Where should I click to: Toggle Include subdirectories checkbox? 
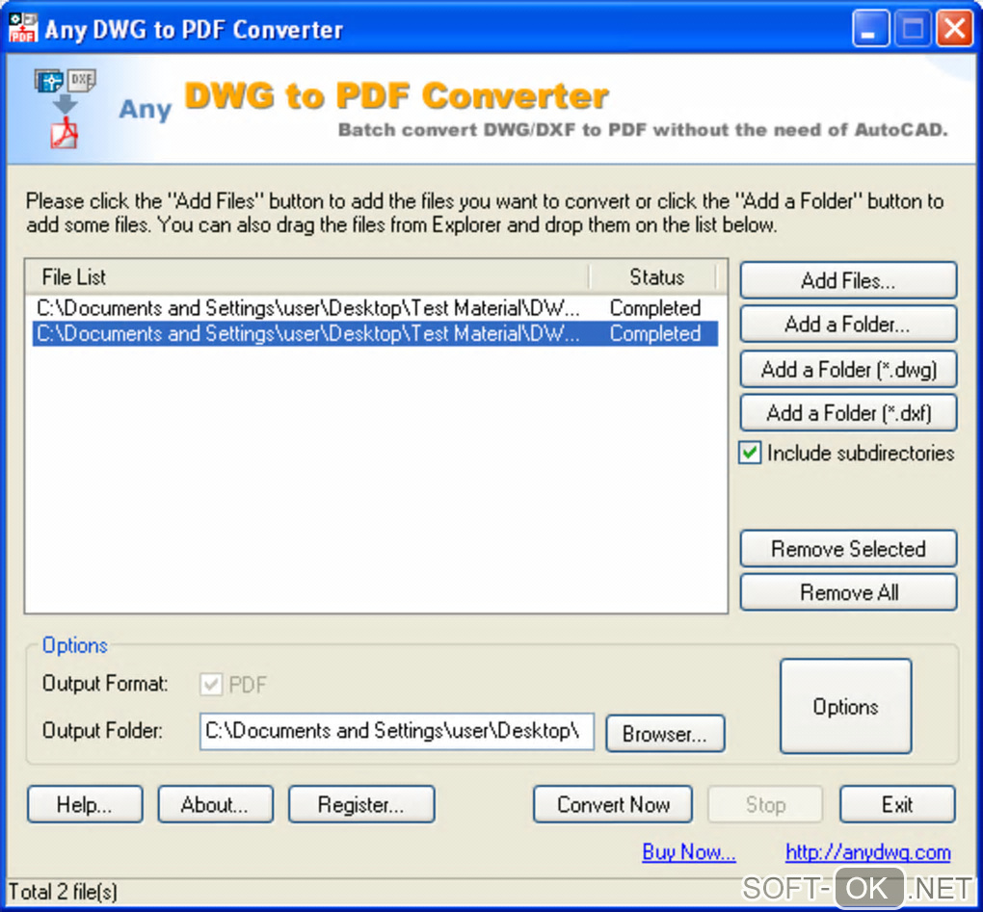[750, 453]
